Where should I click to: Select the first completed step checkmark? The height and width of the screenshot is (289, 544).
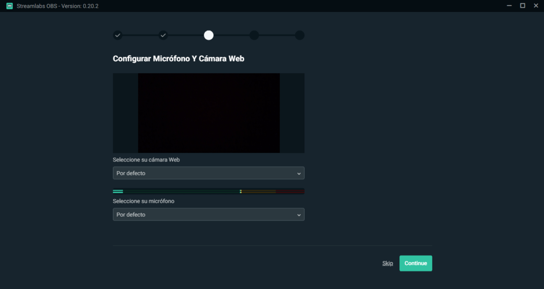pos(117,35)
